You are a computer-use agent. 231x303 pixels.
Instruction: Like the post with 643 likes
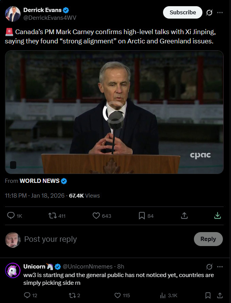coord(102,216)
